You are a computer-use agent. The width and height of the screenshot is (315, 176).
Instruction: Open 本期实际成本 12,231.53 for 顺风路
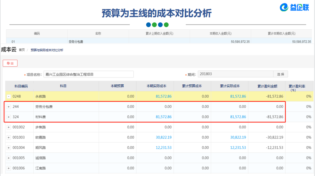tap(164, 147)
